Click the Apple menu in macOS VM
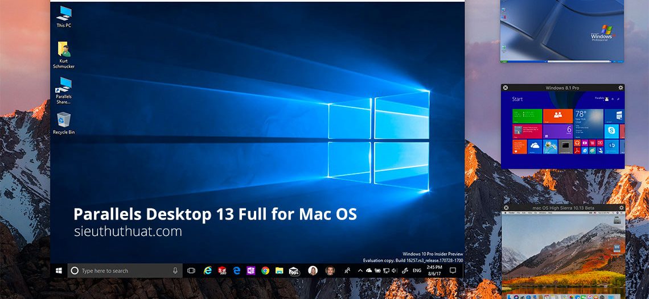Screen dimensions: 649x299 pos(506,213)
